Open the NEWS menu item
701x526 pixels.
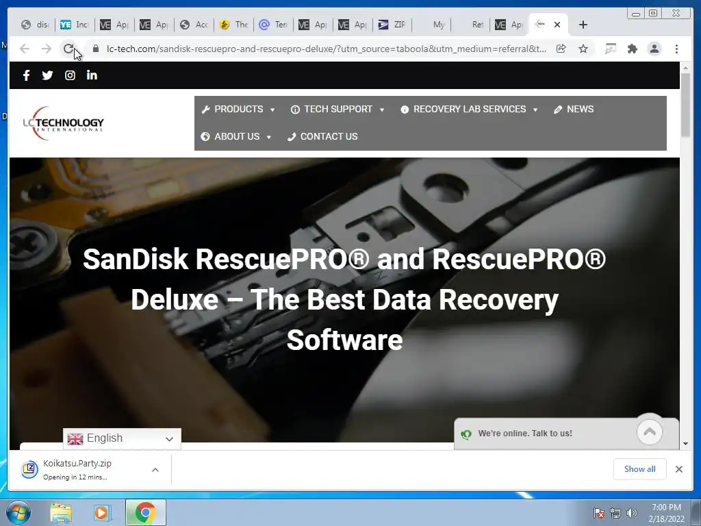pos(574,109)
